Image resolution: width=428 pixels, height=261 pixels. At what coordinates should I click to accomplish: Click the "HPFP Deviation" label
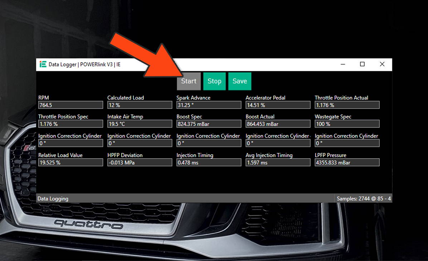coord(125,155)
